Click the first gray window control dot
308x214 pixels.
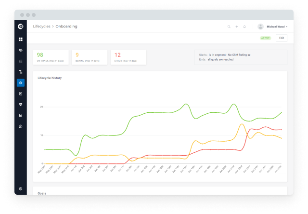tap(22, 15)
